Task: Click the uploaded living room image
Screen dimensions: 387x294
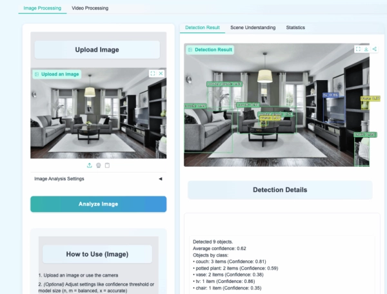Action: (98, 116)
